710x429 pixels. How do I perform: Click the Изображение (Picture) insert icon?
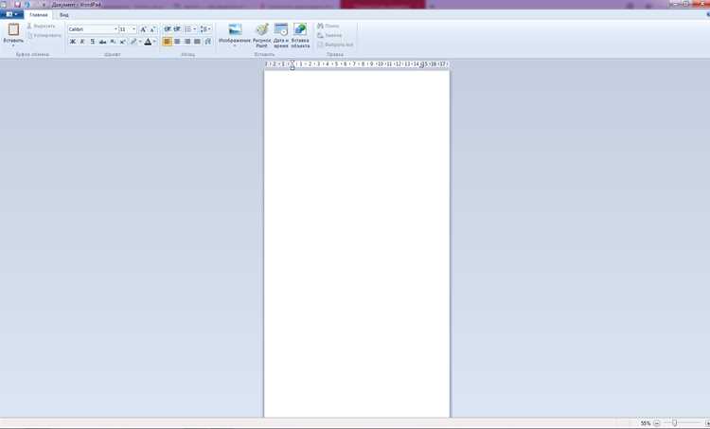tap(235, 29)
